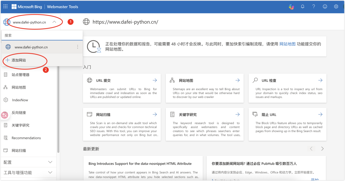Expand the 工具与增强功能 section
The width and height of the screenshot is (345, 181).
tap(28, 172)
